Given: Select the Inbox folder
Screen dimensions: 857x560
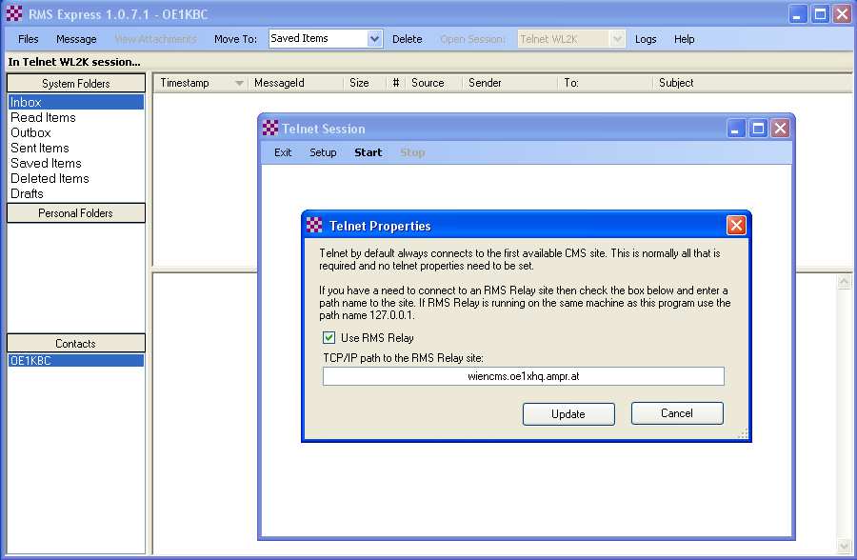Looking at the screenshot, I should click(76, 102).
